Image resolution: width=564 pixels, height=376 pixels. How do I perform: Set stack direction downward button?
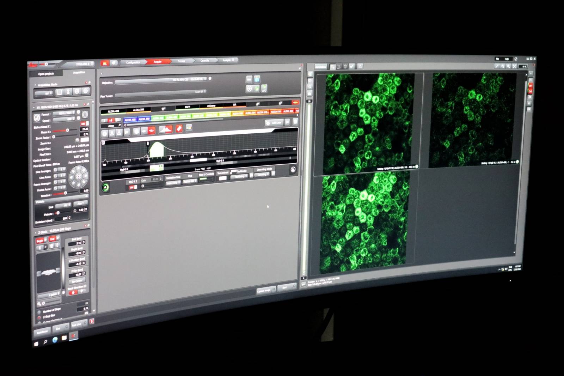[x=82, y=291]
